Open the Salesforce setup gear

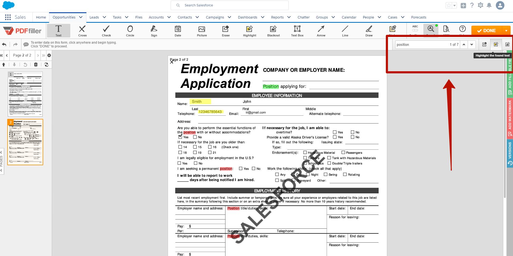point(481,5)
